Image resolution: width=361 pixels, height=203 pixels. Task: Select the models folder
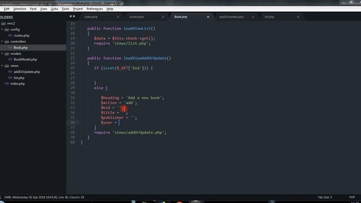(16, 54)
